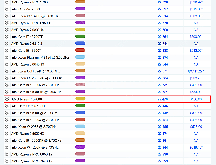Viewport: 216px width, 165px height.
Task: Click the green swatch for Core Ultra 5 135H
Action: pos(80,106)
